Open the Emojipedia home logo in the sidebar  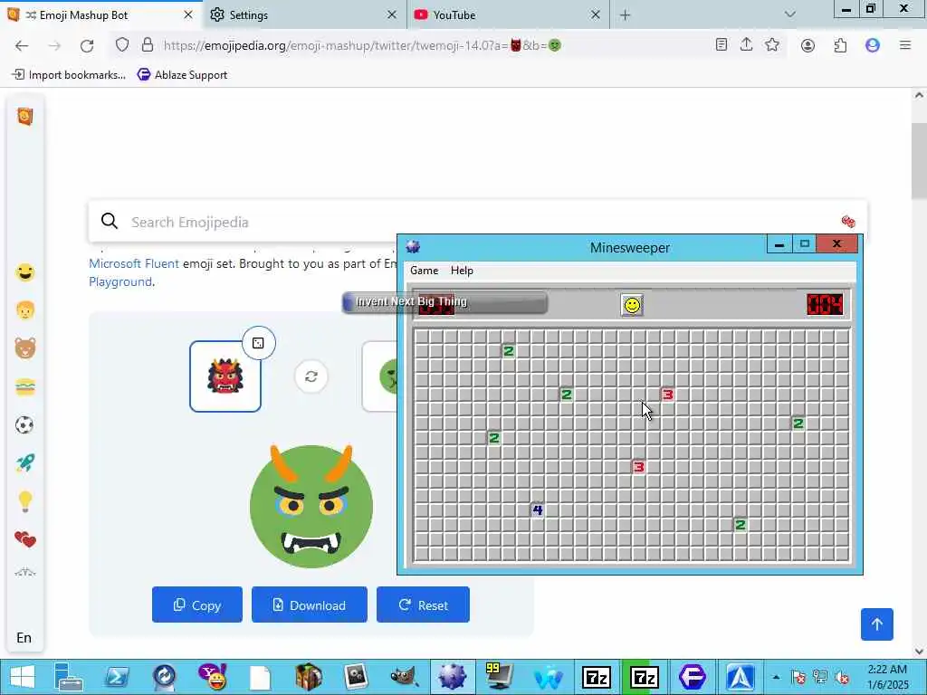(x=24, y=117)
